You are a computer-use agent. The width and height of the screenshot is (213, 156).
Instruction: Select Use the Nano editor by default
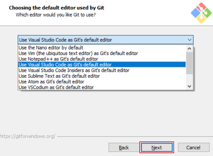point(102,48)
